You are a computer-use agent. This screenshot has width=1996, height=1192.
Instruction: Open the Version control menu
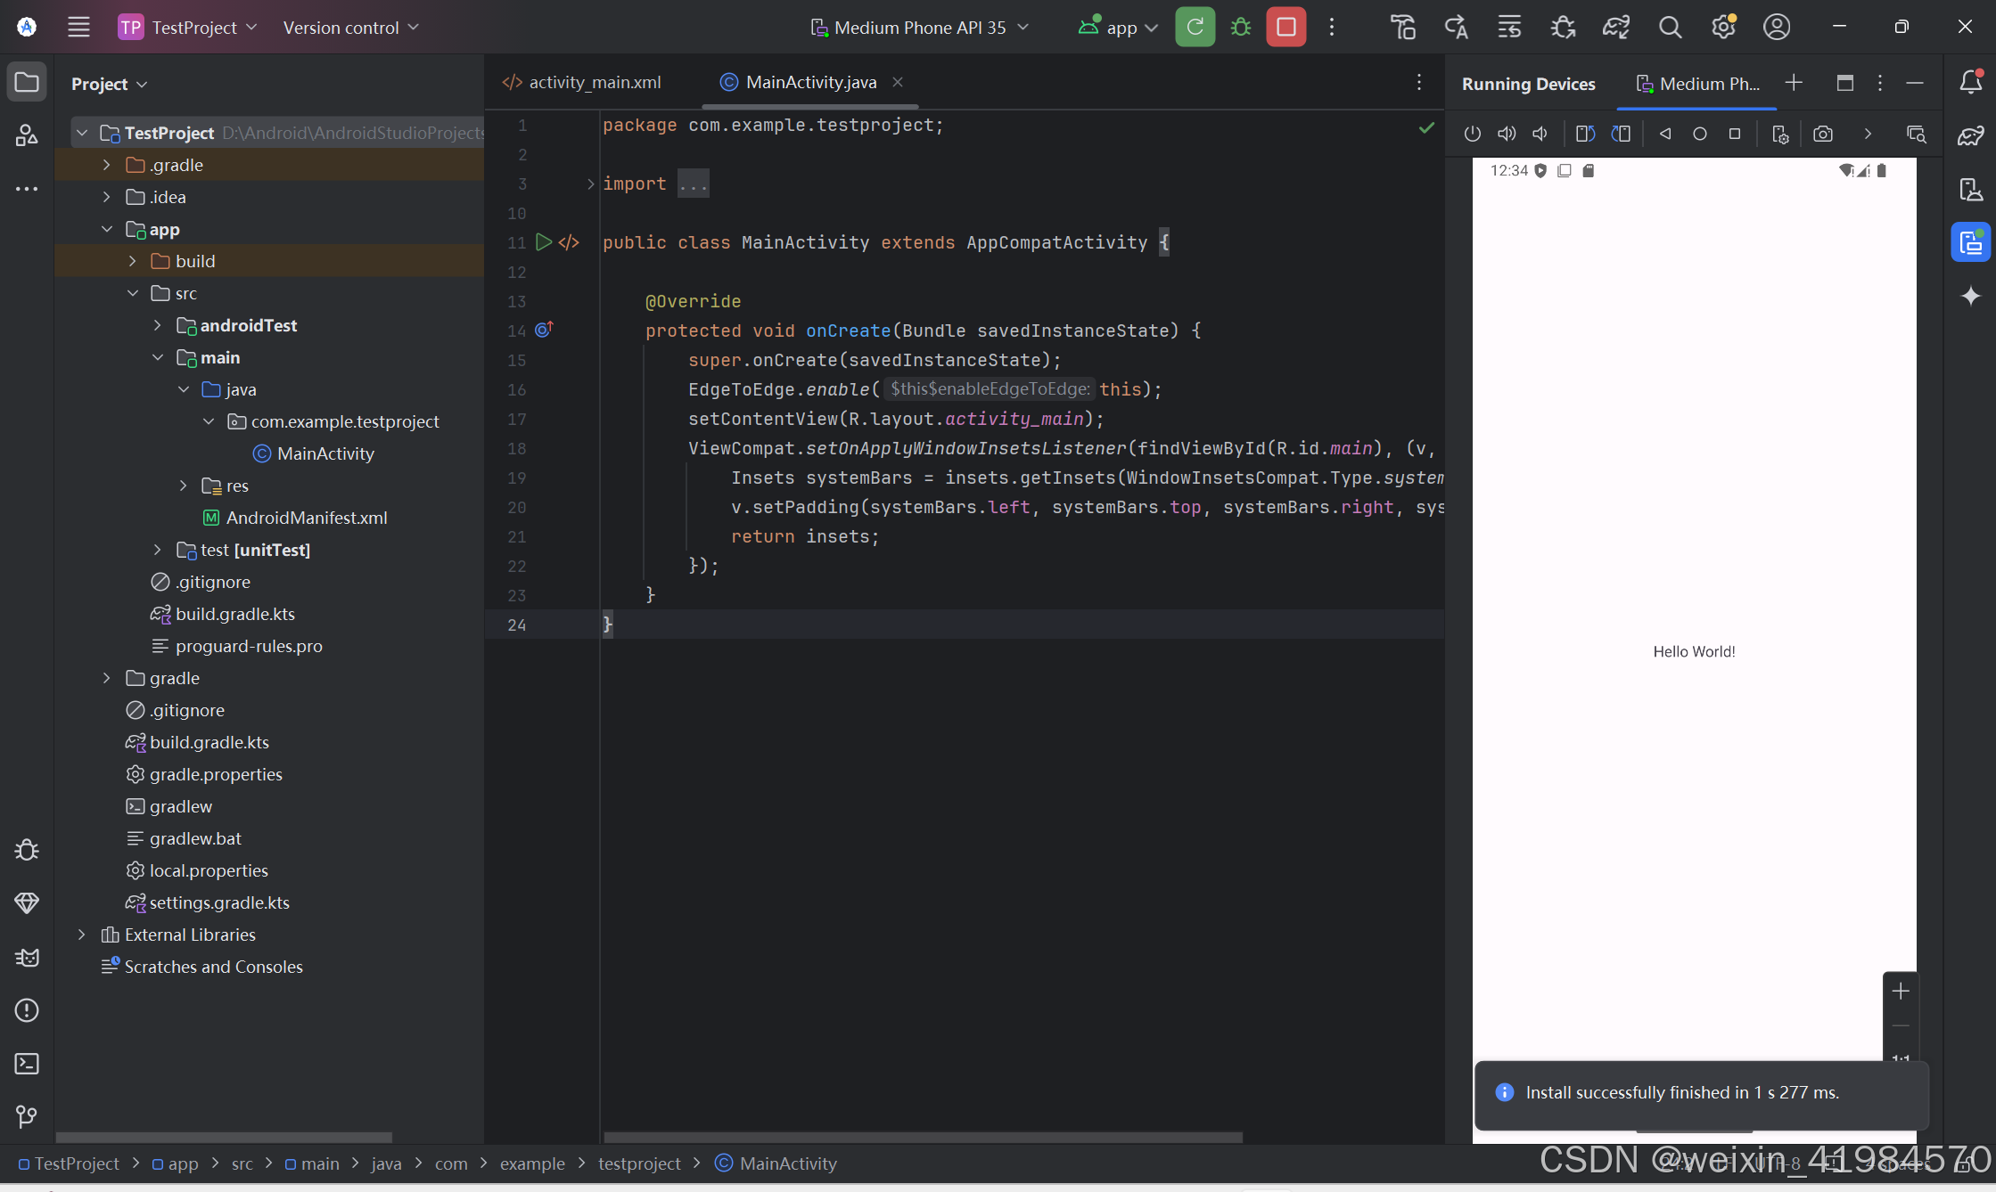(x=350, y=28)
